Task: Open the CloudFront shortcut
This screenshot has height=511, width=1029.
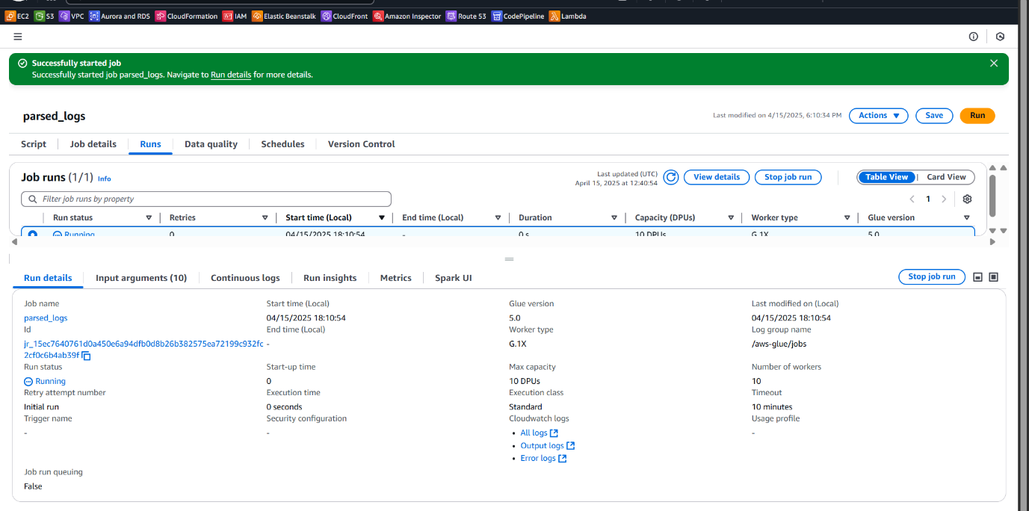Action: (344, 16)
